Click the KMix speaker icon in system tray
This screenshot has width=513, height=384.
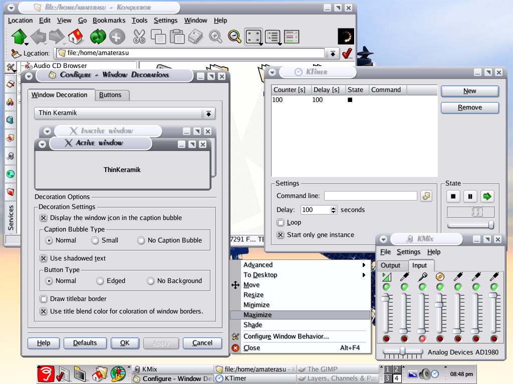tap(425, 374)
